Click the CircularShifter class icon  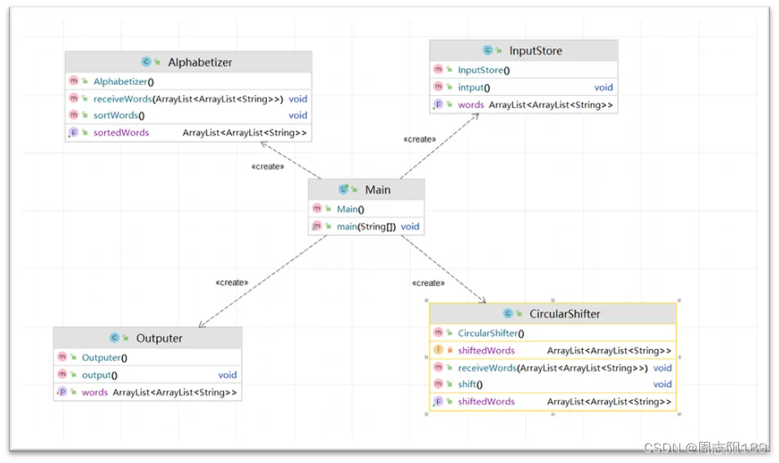508,313
